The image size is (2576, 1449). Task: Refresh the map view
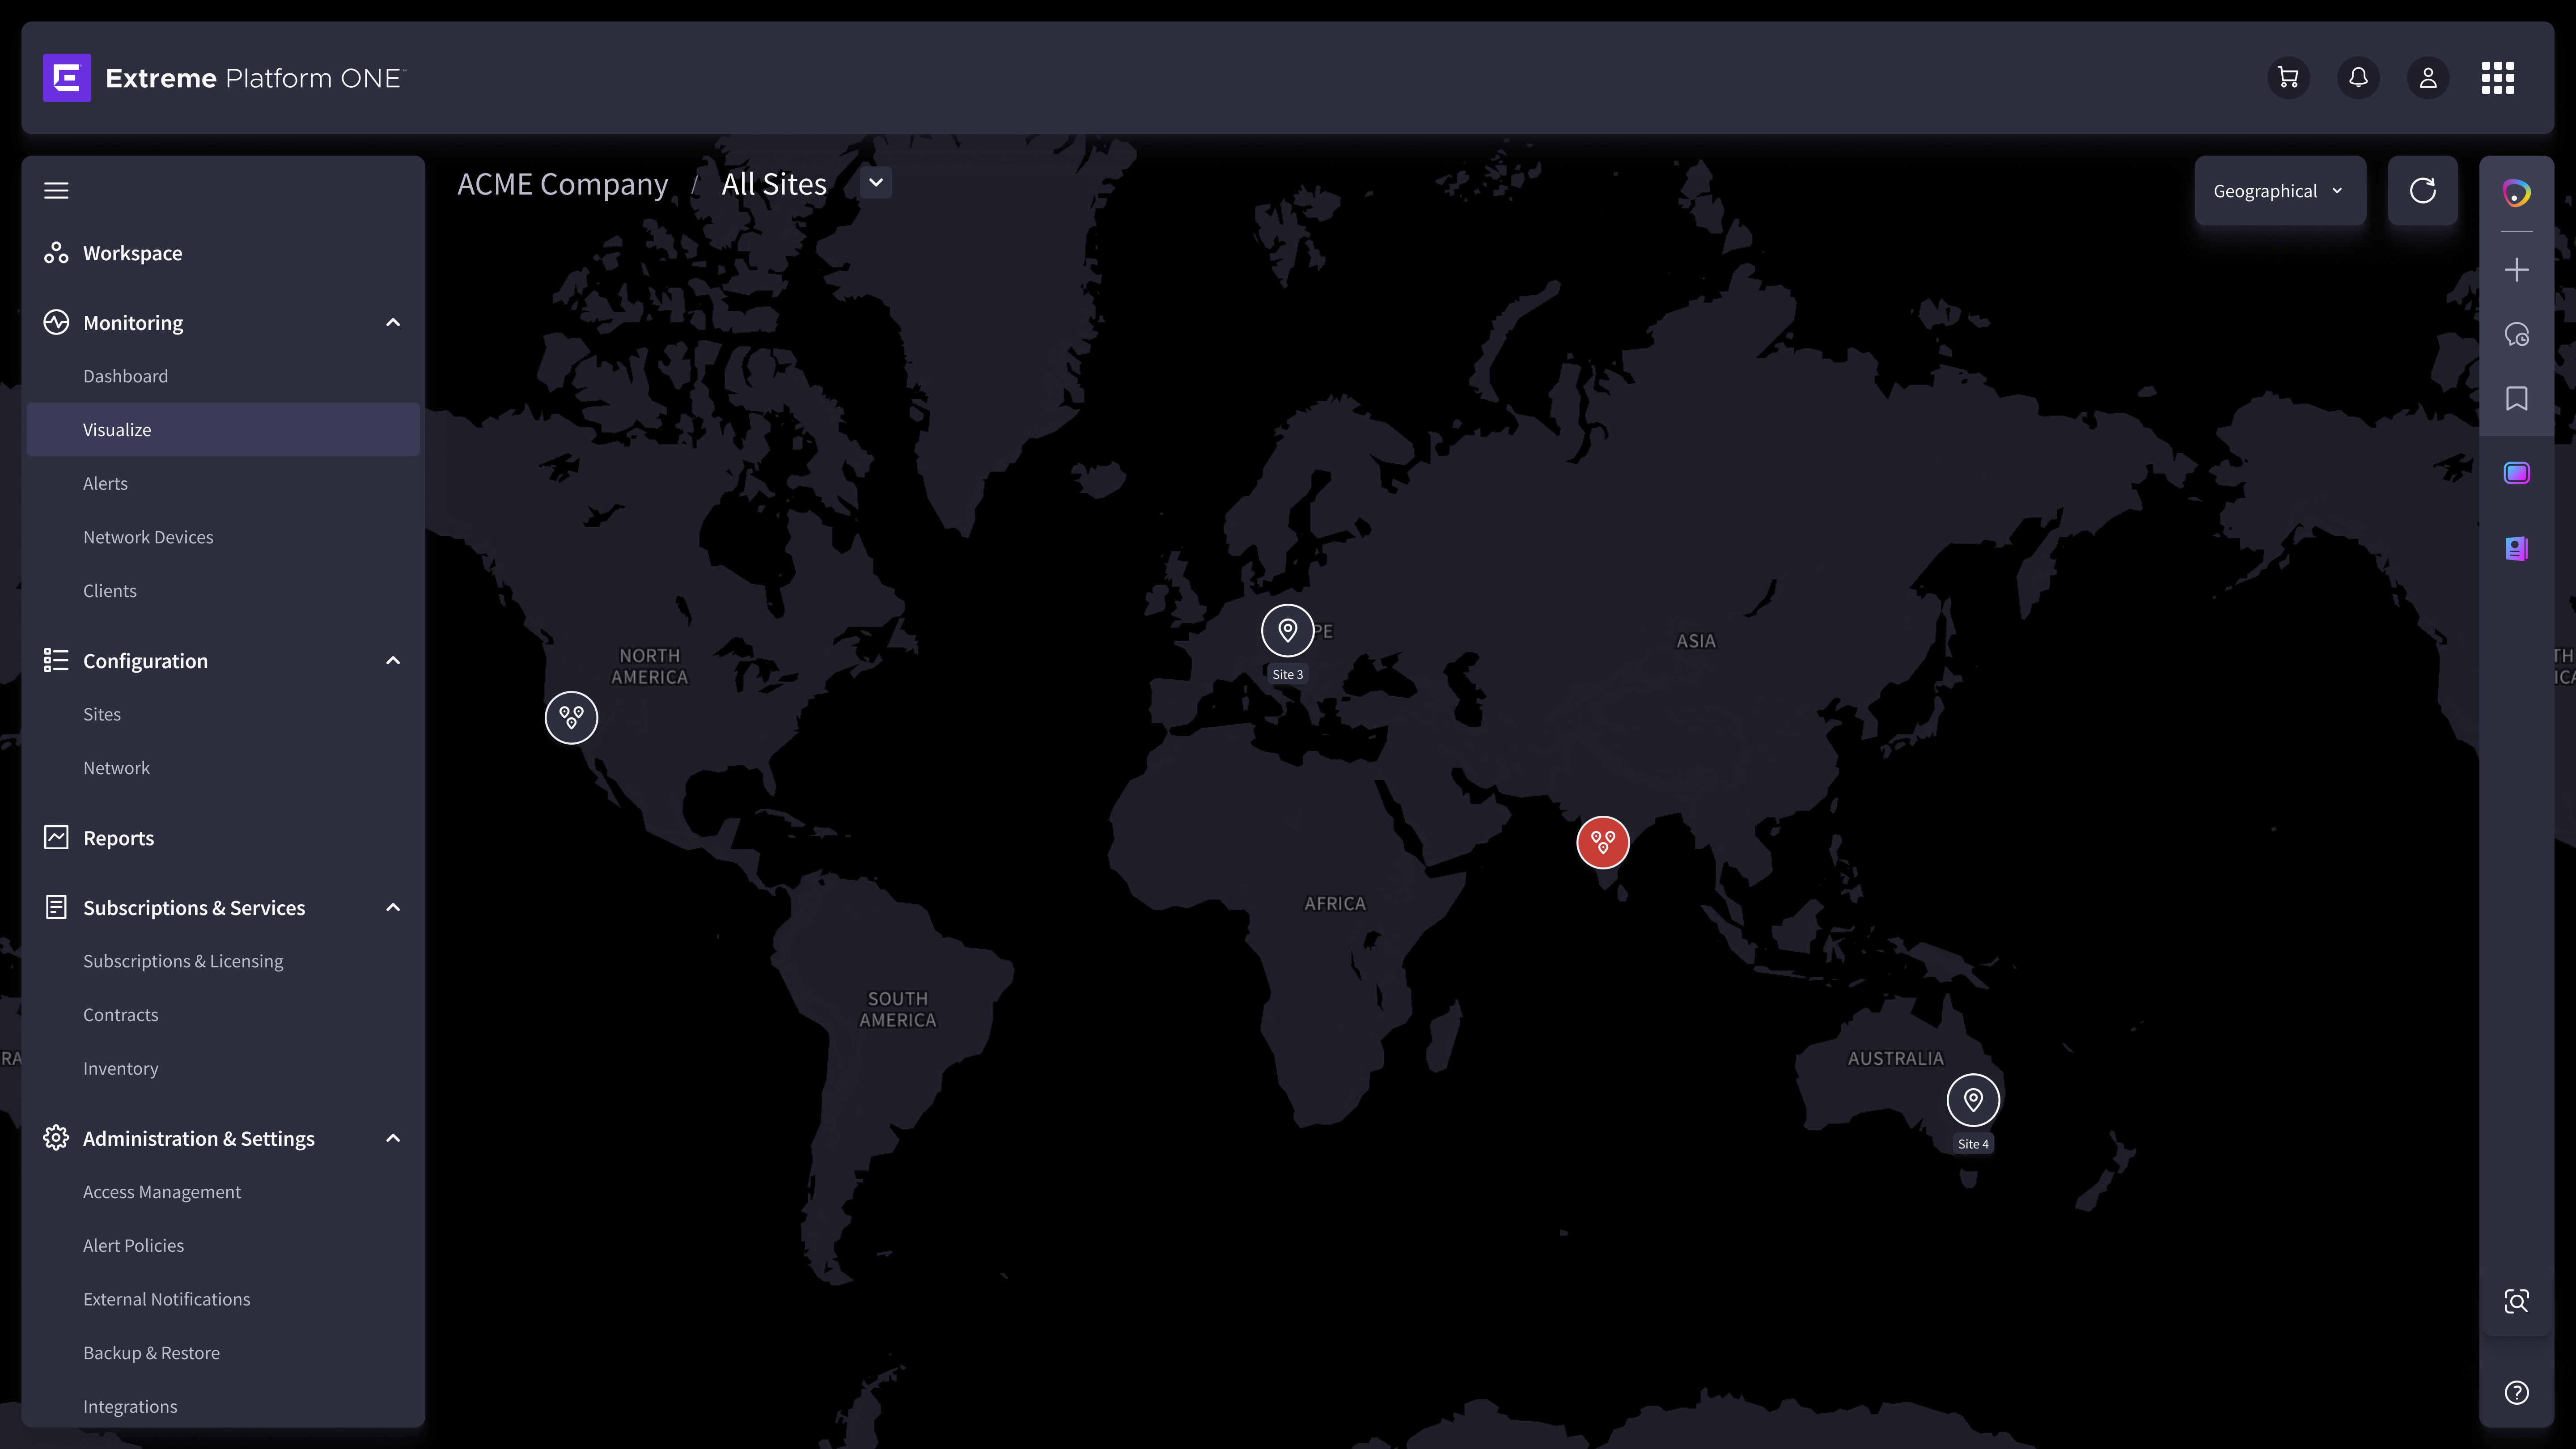pyautogui.click(x=2422, y=190)
